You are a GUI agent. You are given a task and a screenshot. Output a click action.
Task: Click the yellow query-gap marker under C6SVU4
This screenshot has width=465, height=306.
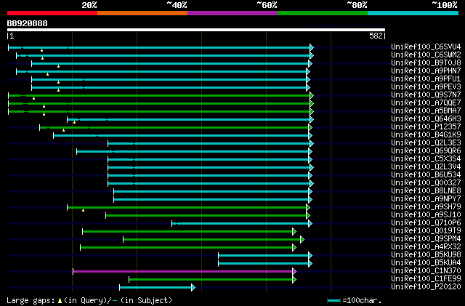click(x=42, y=50)
